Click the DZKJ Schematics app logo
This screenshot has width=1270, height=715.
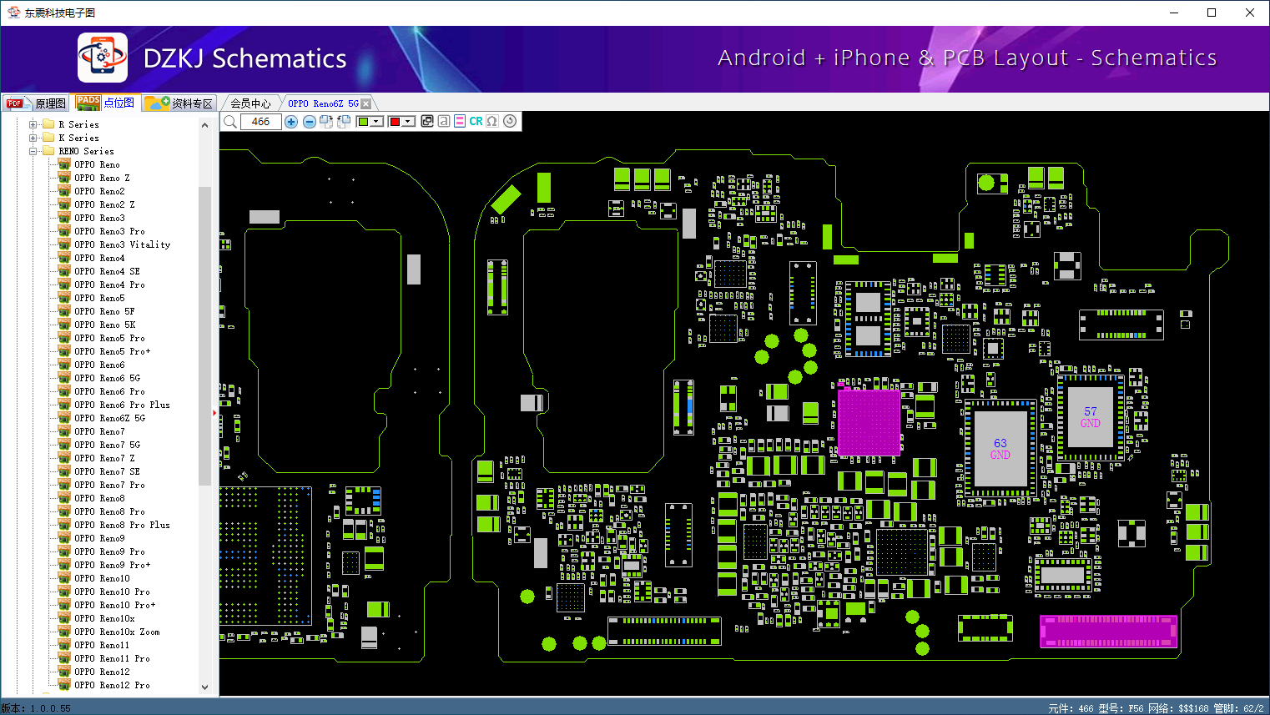(x=103, y=58)
